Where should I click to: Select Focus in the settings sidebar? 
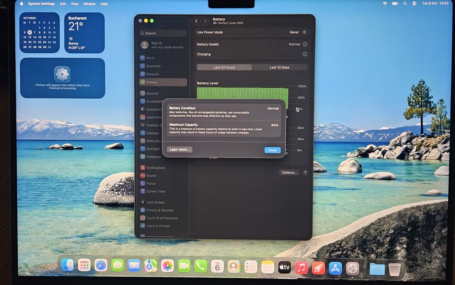tap(163, 183)
